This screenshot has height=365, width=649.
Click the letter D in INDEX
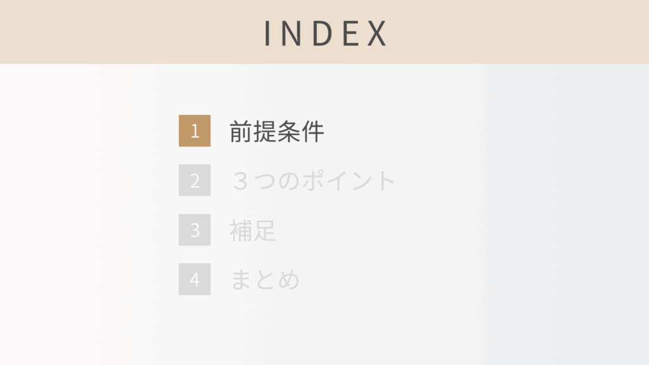coord(323,33)
